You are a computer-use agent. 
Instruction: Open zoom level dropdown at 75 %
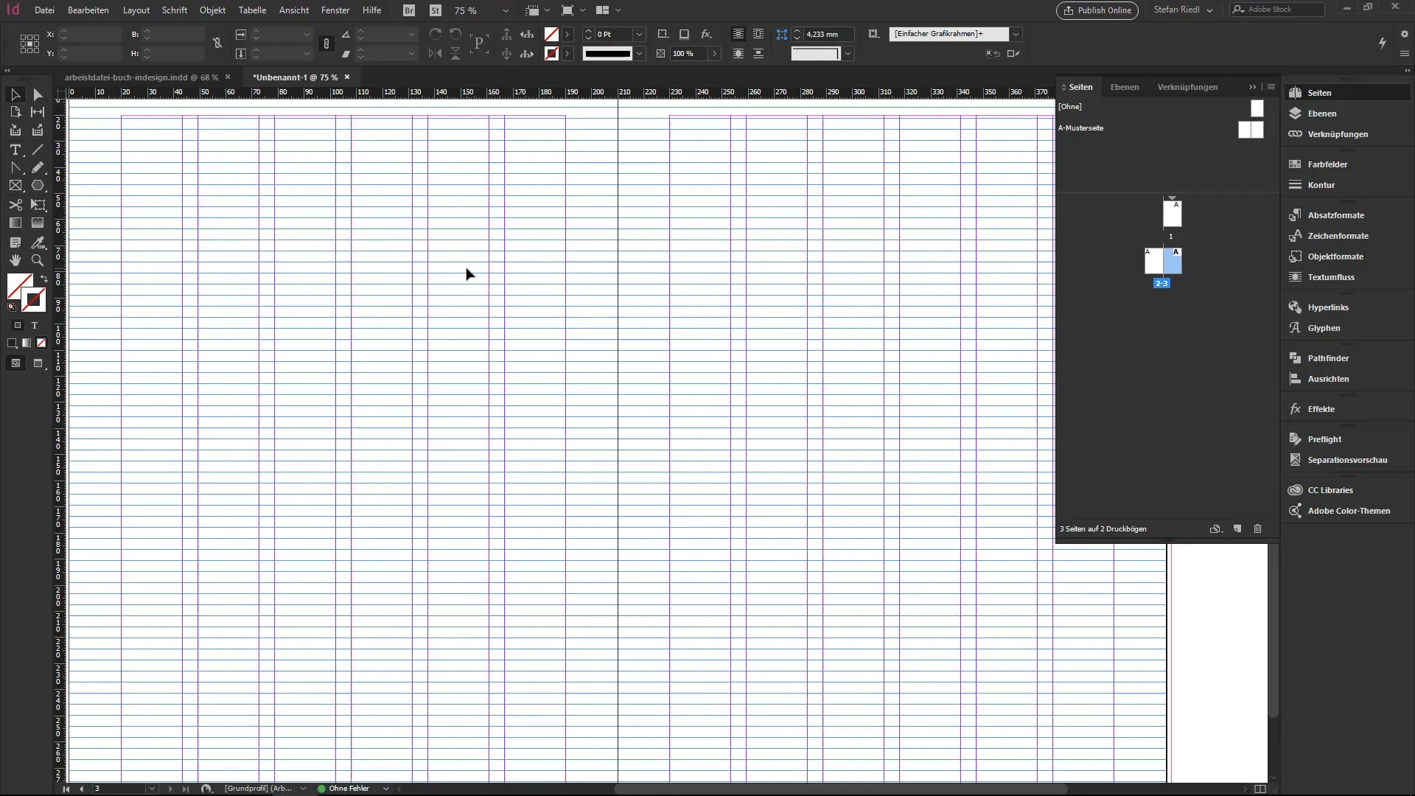[506, 10]
